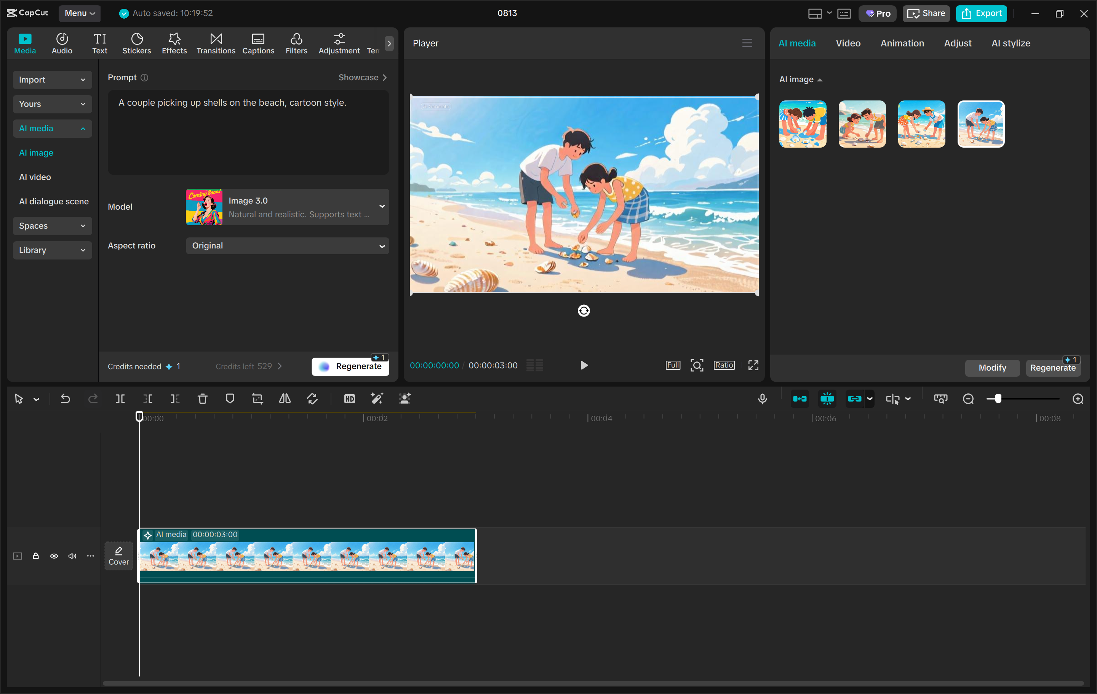Click the Modify button
Viewport: 1097px width, 694px height.
992,368
